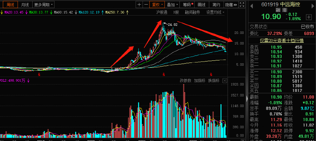Go to previous stock with left arrow

tap(251, 6)
